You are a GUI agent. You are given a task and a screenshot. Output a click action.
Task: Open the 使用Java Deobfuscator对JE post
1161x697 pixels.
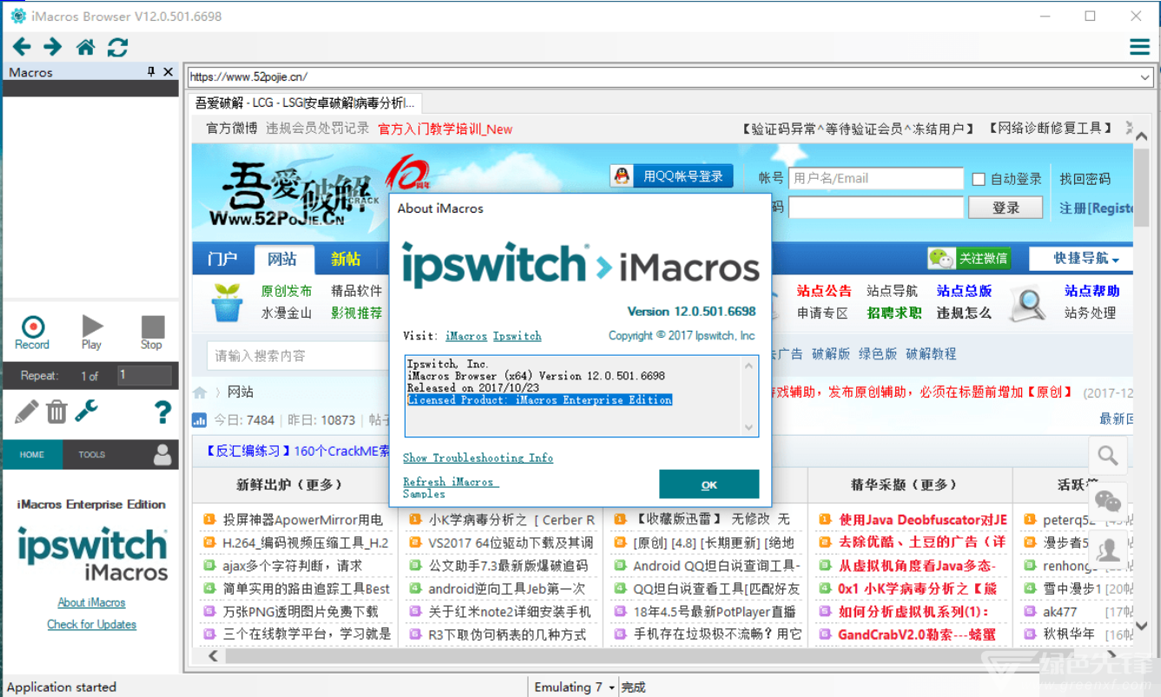922,520
